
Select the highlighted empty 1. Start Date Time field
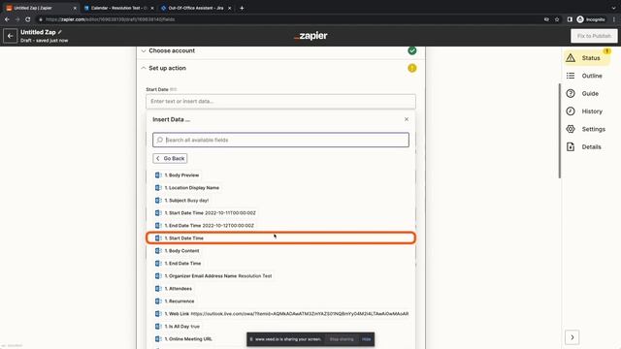pos(280,238)
